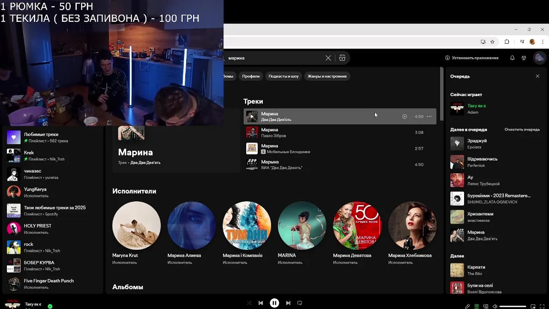The height and width of the screenshot is (309, 549).
Task: Clear the search field with the X icon
Action: click(x=328, y=58)
